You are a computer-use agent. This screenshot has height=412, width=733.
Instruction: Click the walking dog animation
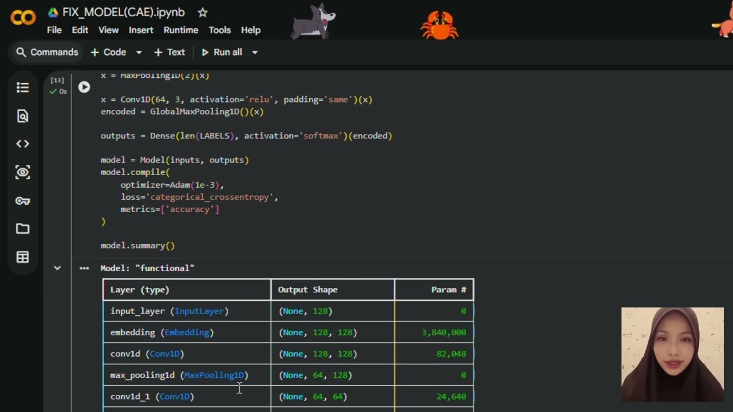(x=313, y=22)
